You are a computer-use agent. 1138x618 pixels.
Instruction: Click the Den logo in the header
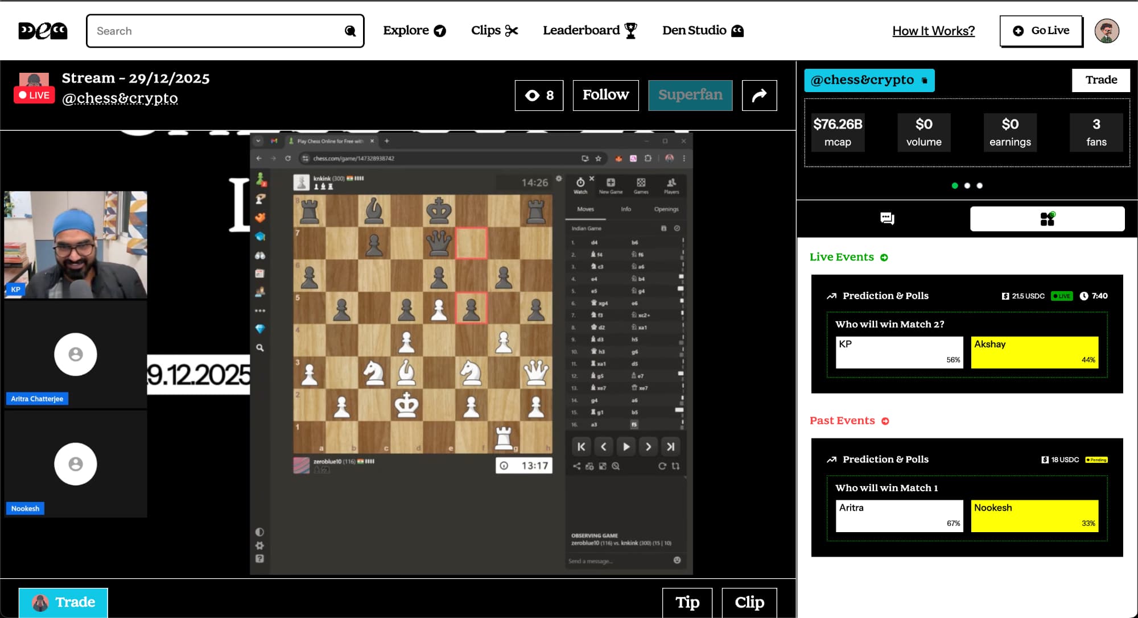(x=43, y=31)
